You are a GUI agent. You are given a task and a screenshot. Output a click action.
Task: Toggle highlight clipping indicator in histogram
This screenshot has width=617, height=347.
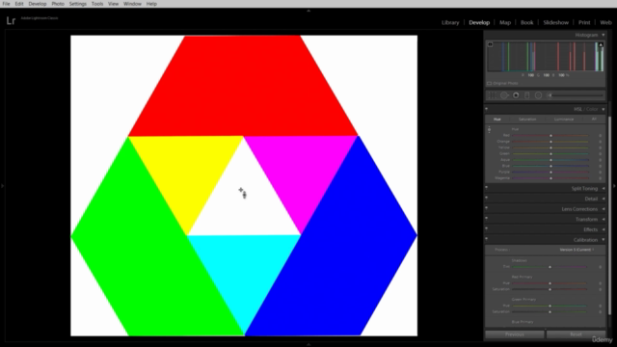click(x=601, y=44)
